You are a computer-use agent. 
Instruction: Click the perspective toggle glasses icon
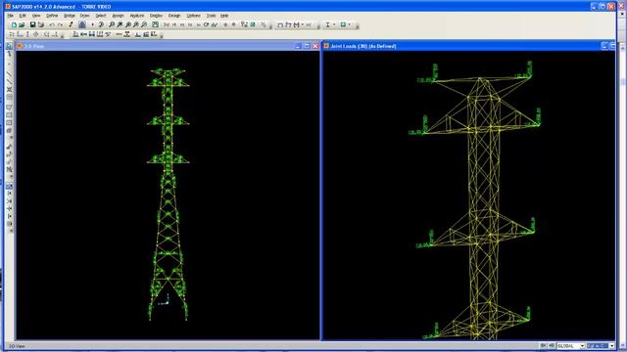(x=215, y=24)
